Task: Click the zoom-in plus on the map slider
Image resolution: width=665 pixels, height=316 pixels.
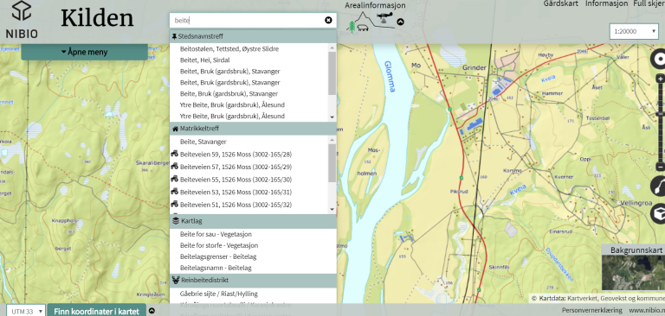Action: click(x=660, y=79)
